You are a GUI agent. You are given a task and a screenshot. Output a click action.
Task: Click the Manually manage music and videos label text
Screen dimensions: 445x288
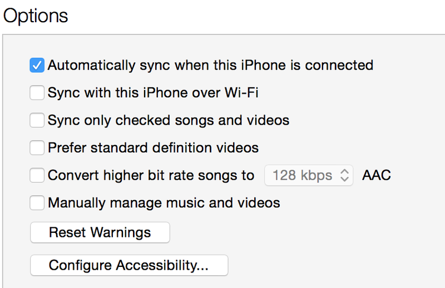(164, 203)
